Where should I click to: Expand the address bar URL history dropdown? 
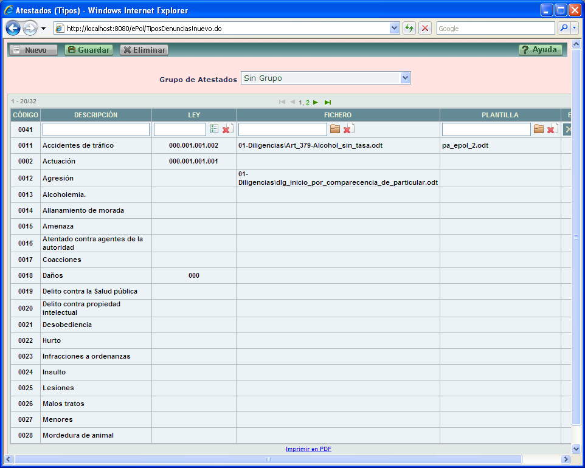[394, 29]
